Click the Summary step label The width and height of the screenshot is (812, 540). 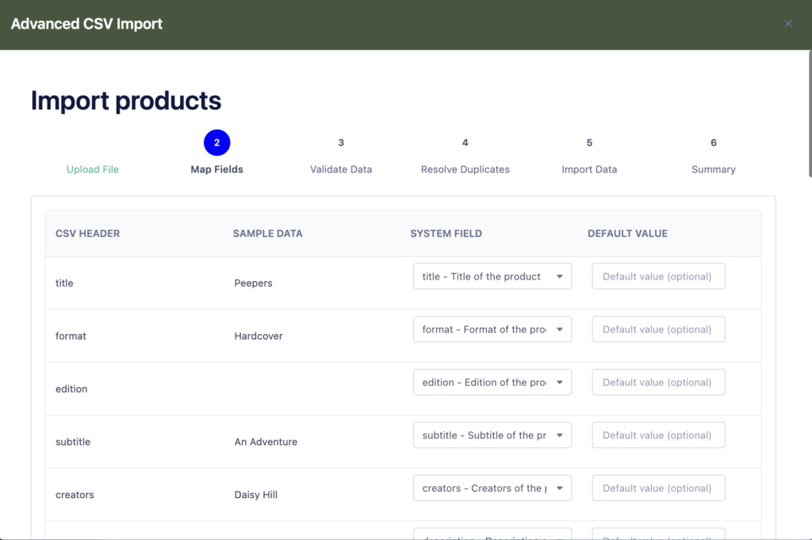pos(713,169)
